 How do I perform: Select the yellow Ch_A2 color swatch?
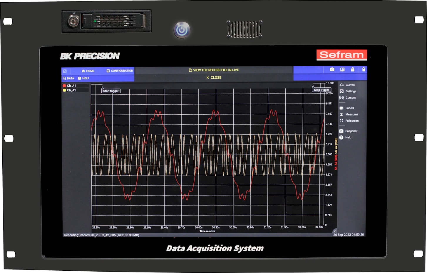pos(64,90)
